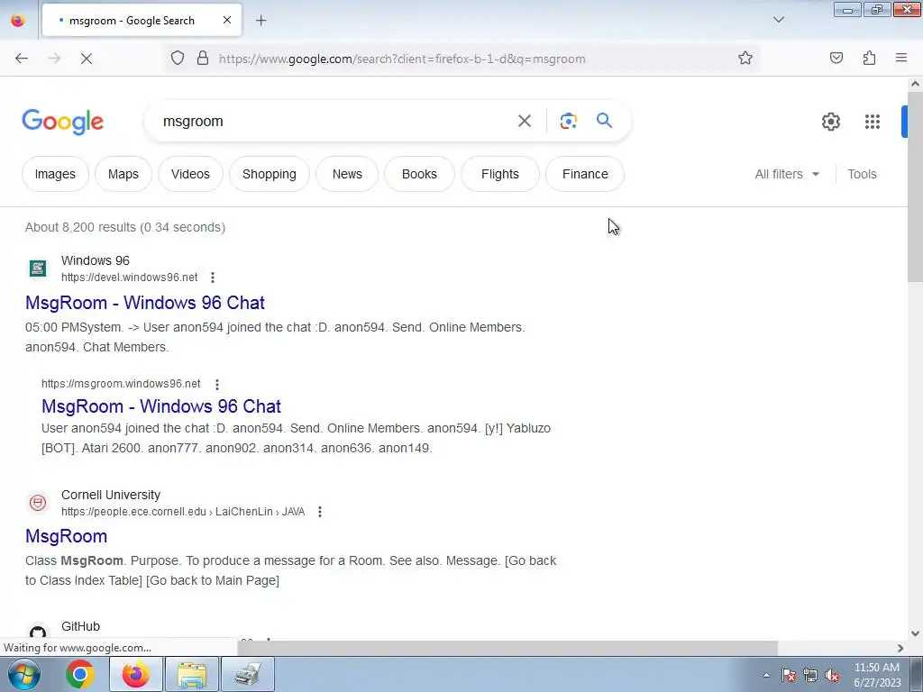Open msgroom.windows96.net MsgRoom Chat result
The width and height of the screenshot is (923, 692).
[x=161, y=406]
